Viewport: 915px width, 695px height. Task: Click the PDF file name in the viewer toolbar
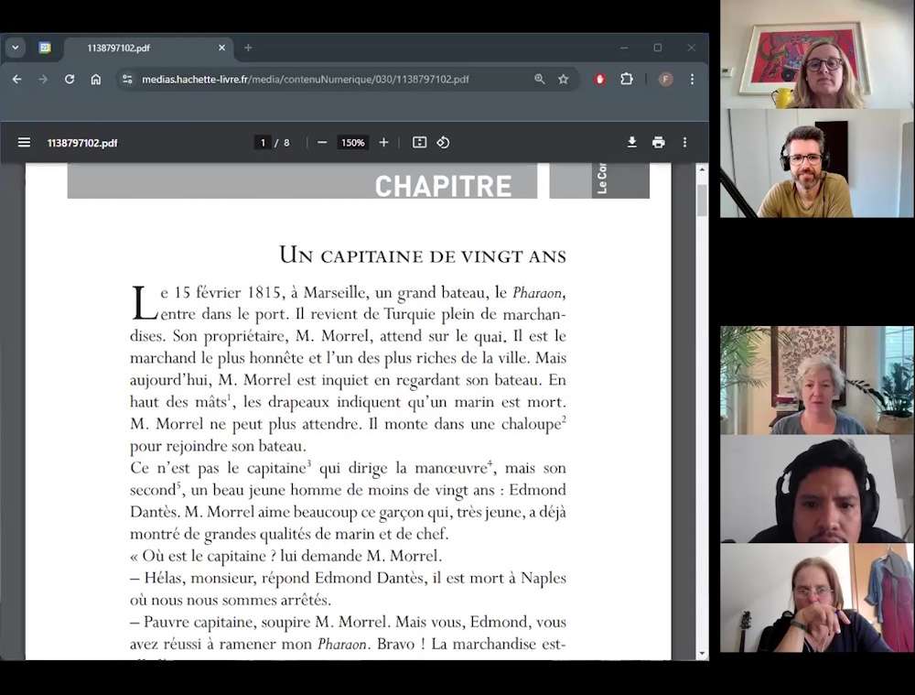82,143
